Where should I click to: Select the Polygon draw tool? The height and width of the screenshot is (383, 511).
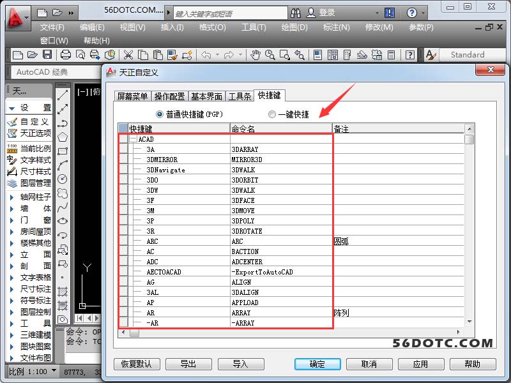(63, 137)
